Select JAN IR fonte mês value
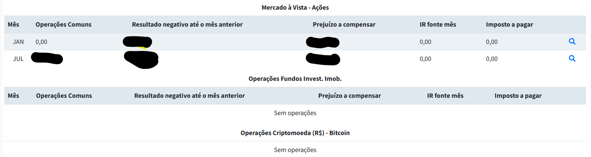This screenshot has height=157, width=591. pyautogui.click(x=426, y=42)
